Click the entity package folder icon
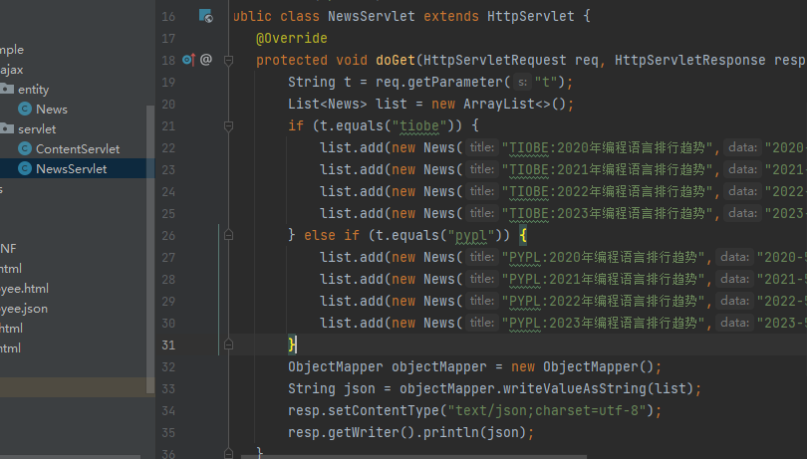Screen dimensions: 807x459 click(7, 90)
